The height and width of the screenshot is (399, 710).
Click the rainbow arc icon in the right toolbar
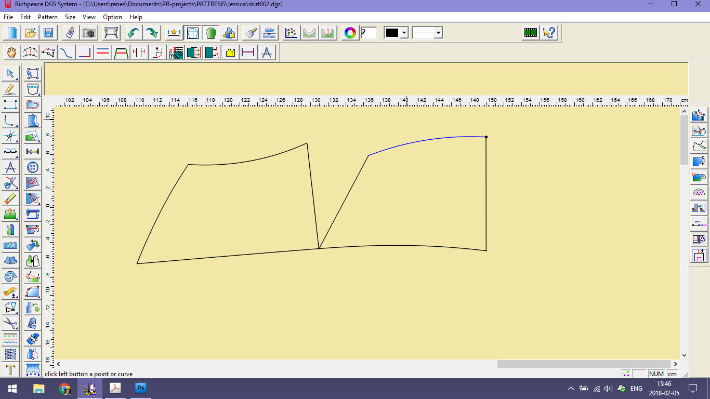click(x=699, y=193)
